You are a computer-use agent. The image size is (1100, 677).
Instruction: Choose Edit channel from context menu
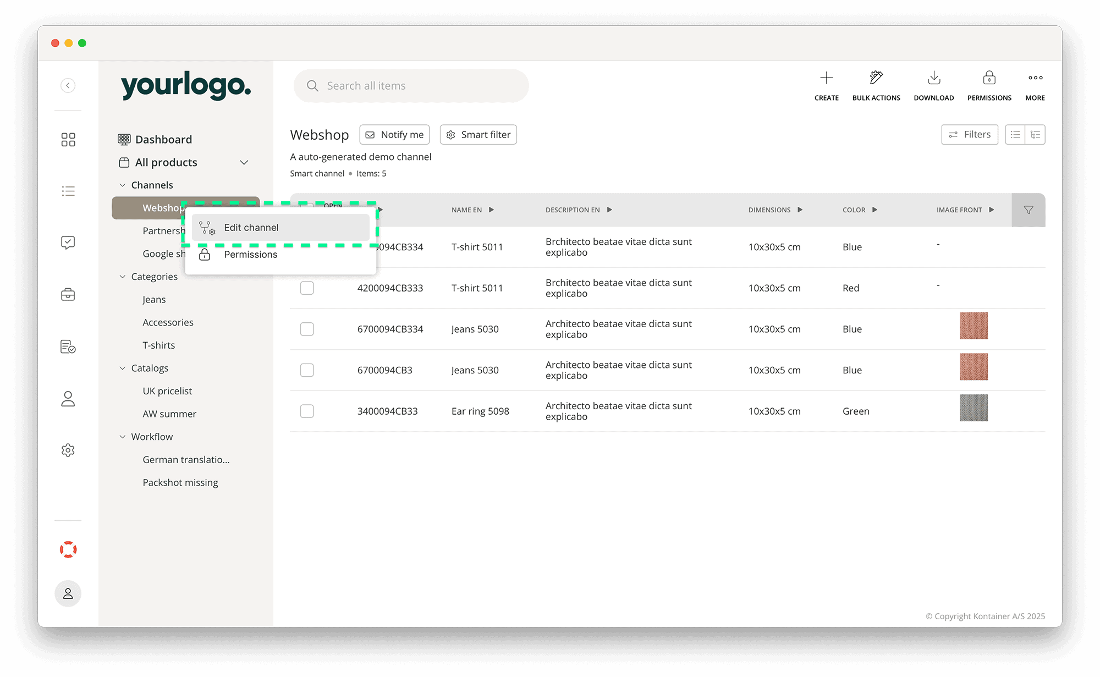[251, 228]
